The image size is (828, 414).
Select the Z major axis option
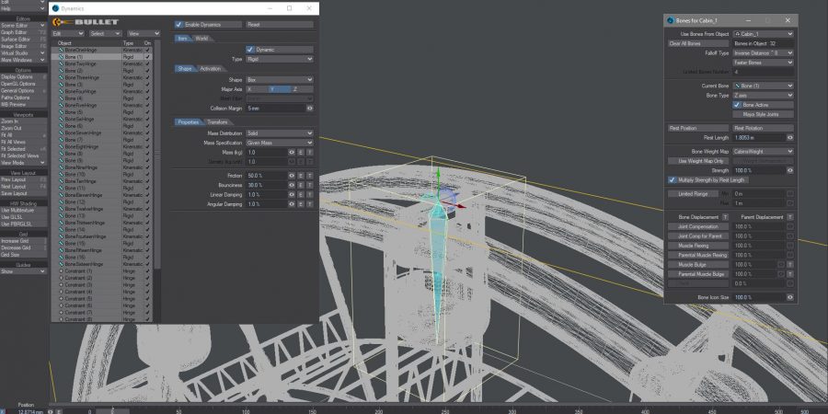click(295, 89)
